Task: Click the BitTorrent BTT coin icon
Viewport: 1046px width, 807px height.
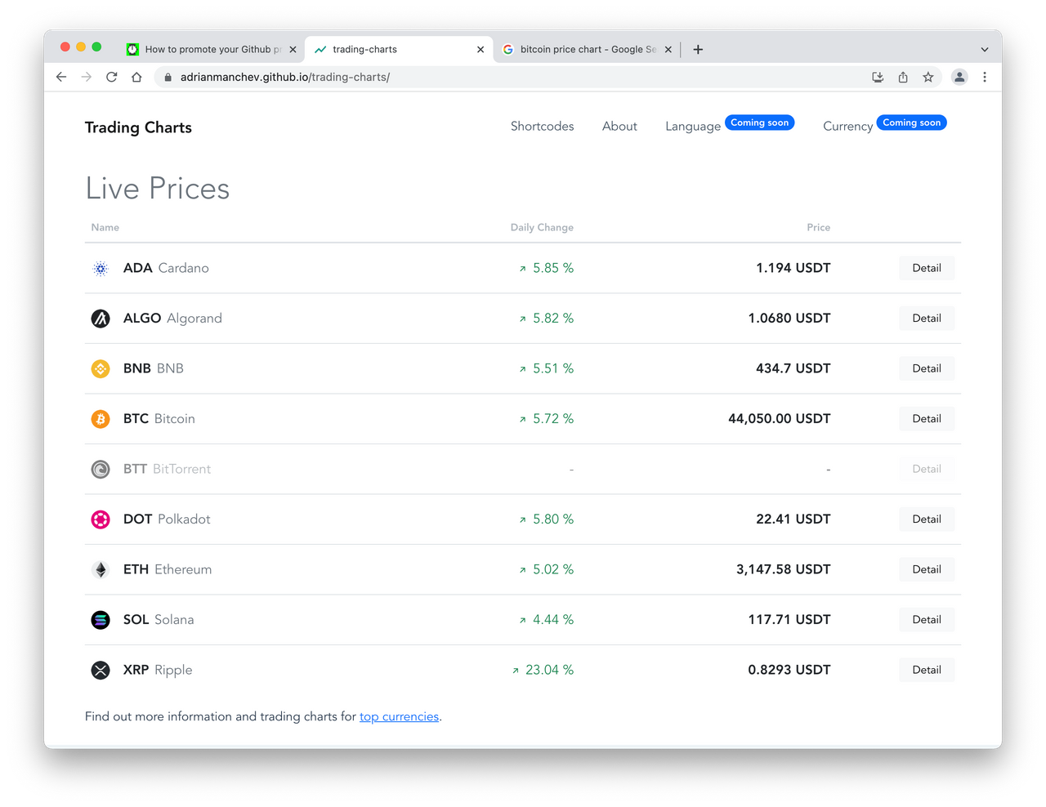Action: (101, 469)
